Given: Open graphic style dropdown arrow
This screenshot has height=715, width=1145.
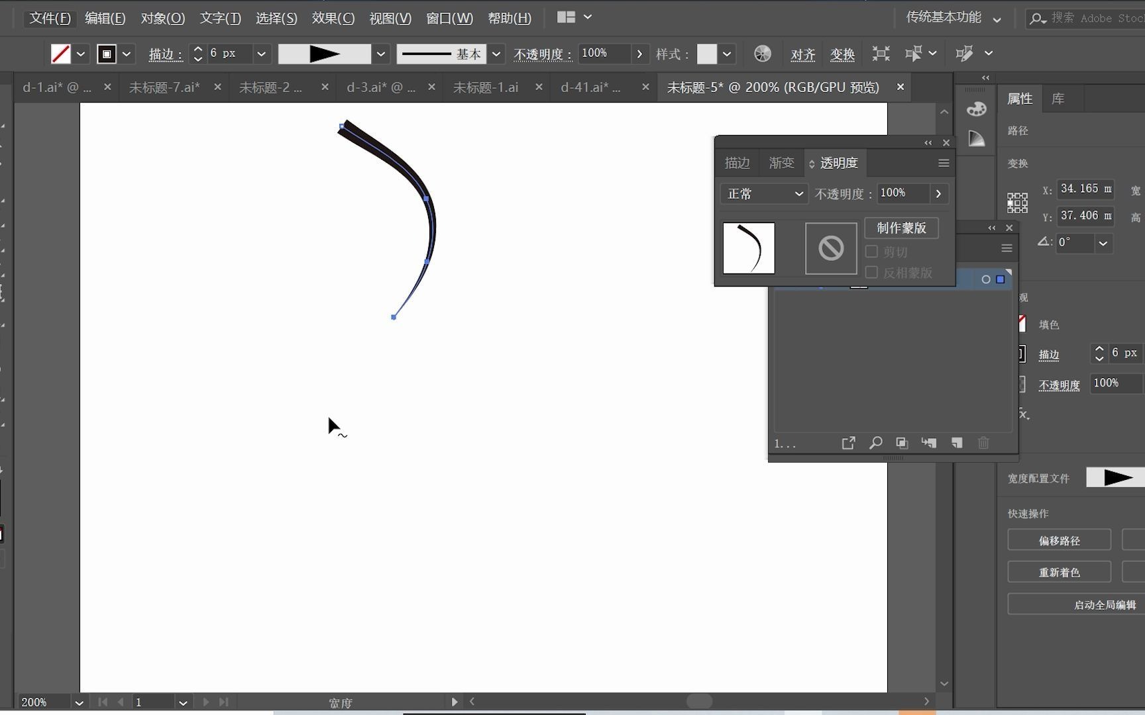Looking at the screenshot, I should (727, 54).
